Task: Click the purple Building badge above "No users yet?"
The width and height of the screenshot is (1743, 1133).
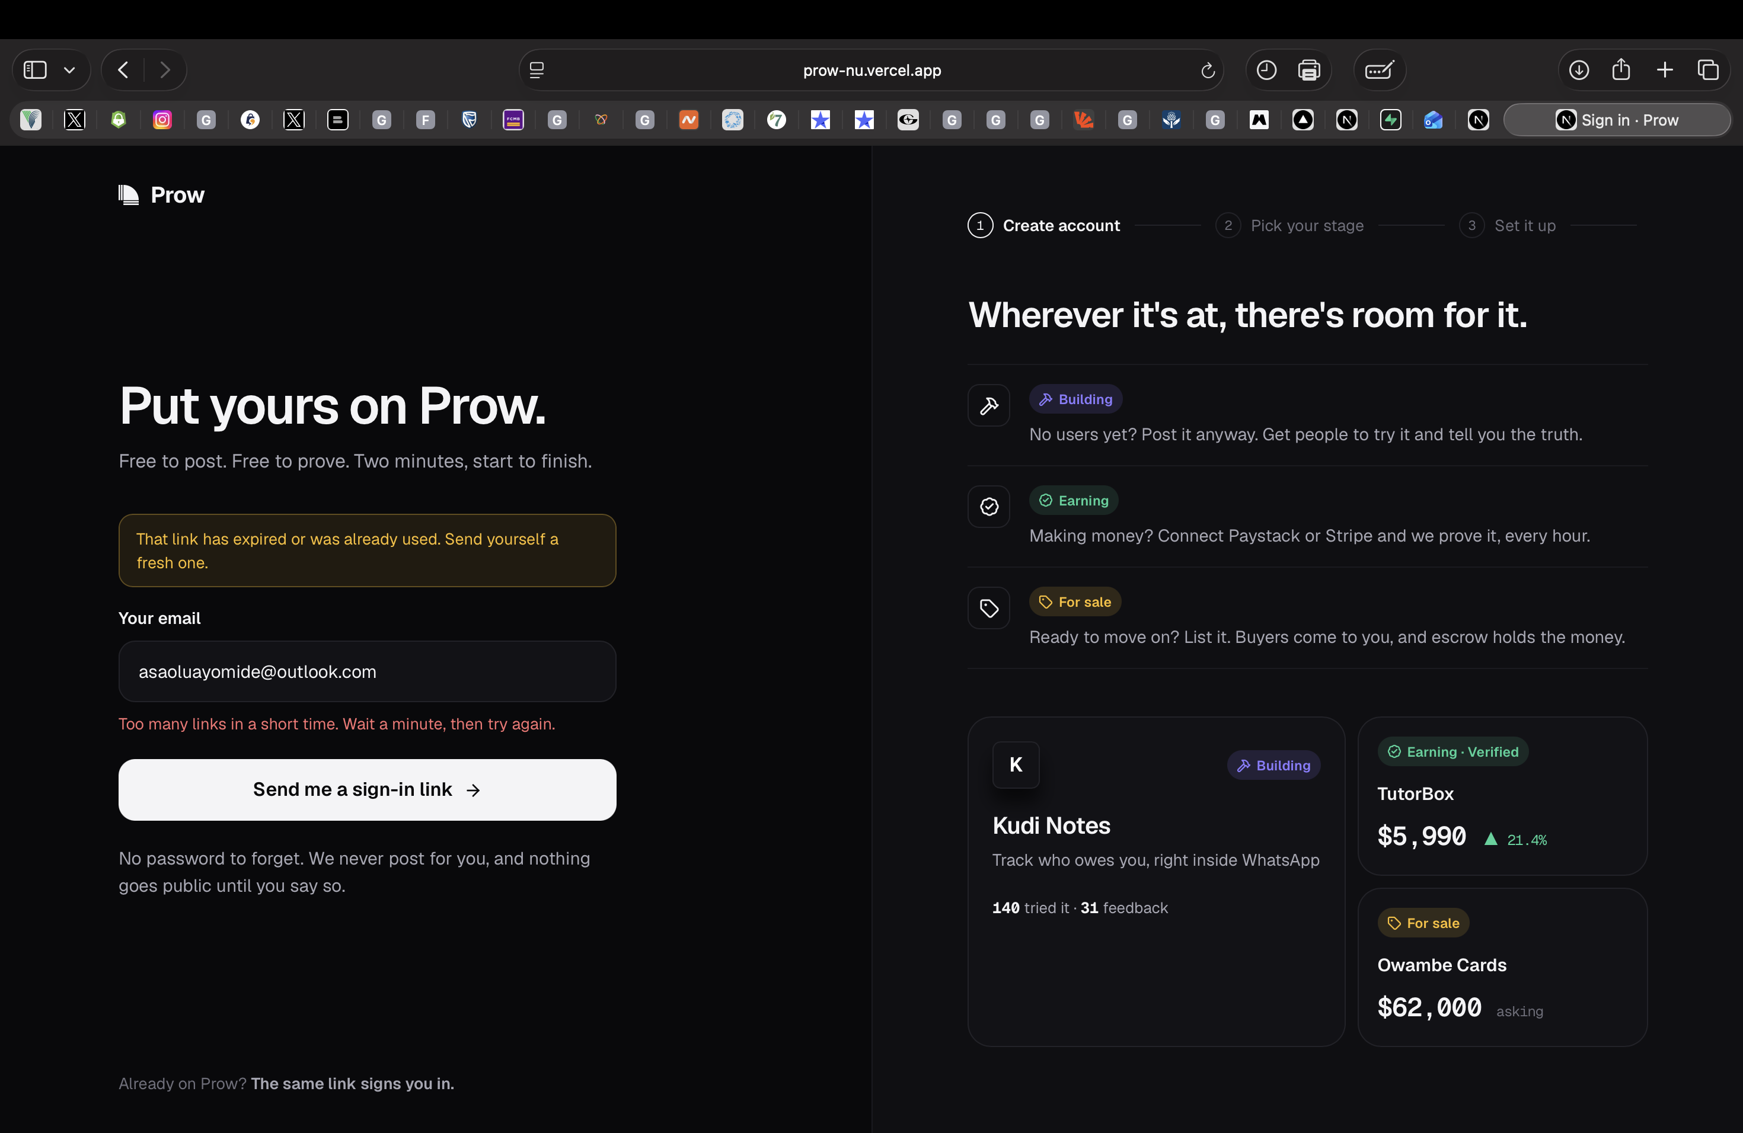Action: pyautogui.click(x=1076, y=399)
